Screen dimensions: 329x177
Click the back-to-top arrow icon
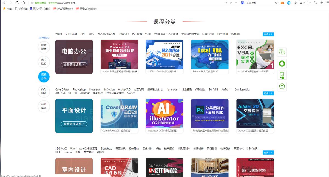pyautogui.click(x=282, y=86)
